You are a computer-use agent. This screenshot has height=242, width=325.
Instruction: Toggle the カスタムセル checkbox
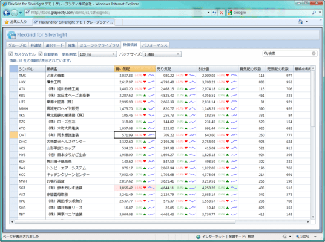(10, 54)
